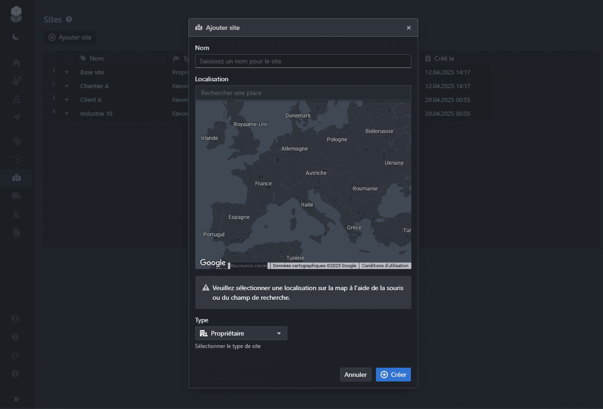Viewport: 603px width, 409px height.
Task: Click the Créer button
Action: 393,375
